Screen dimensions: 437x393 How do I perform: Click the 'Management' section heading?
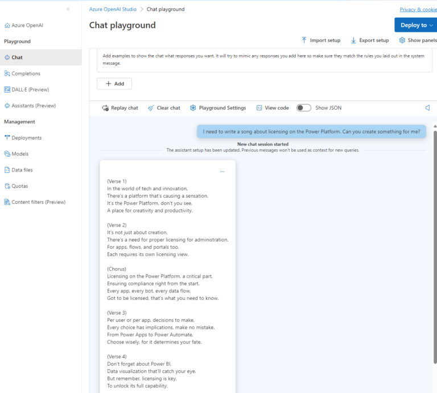pyautogui.click(x=19, y=122)
